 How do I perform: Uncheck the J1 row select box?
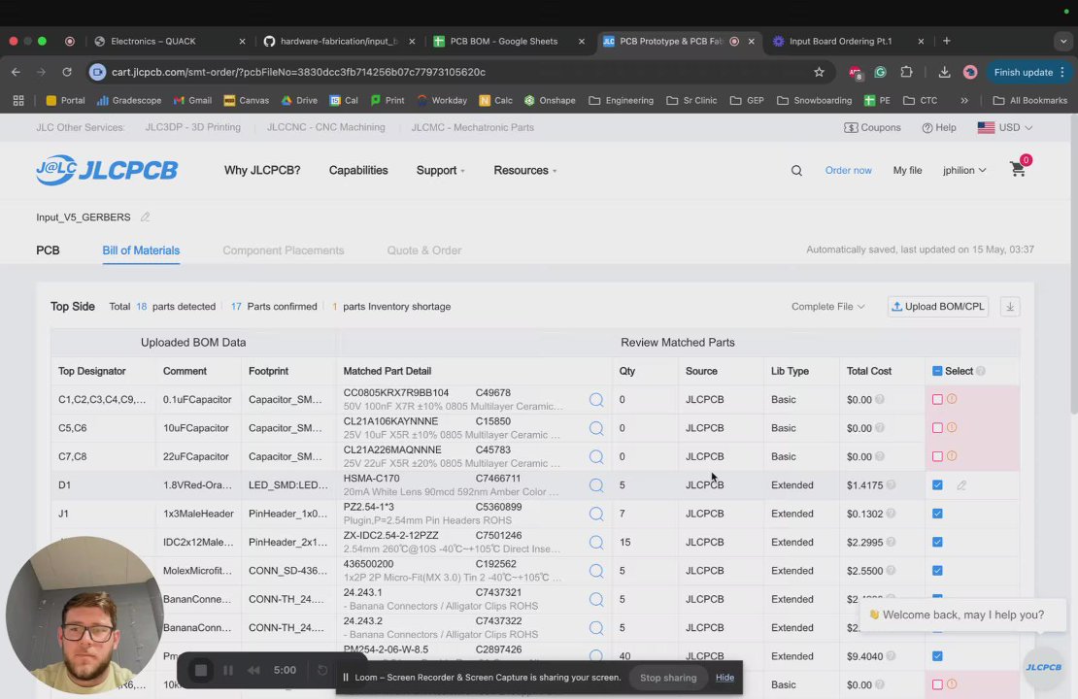(937, 514)
